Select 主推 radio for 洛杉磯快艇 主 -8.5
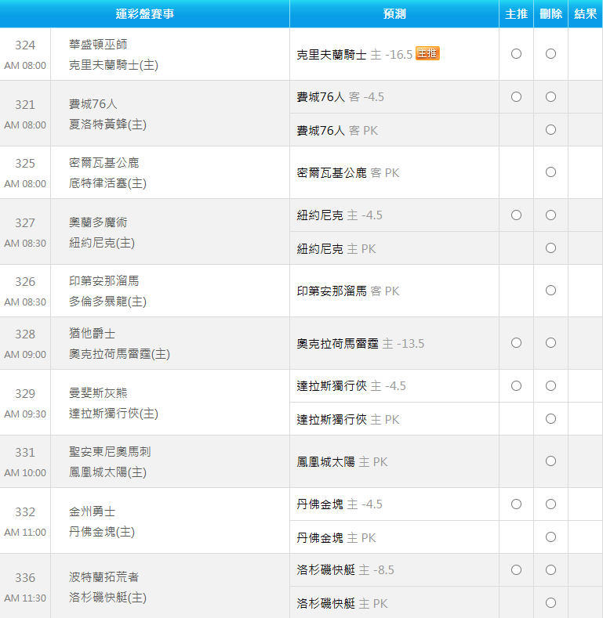This screenshot has height=618, width=603. click(x=516, y=569)
